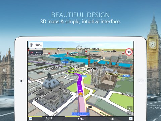The height and width of the screenshot is (121, 161).
Task: Tap the 14:40 arrival time display
Action: tap(49, 118)
